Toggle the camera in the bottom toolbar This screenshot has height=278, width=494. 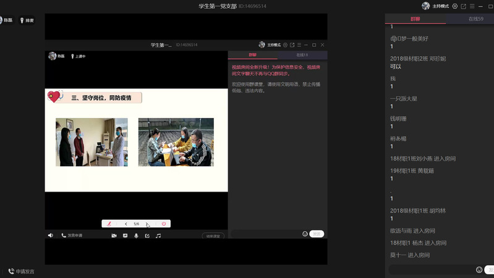114,235
